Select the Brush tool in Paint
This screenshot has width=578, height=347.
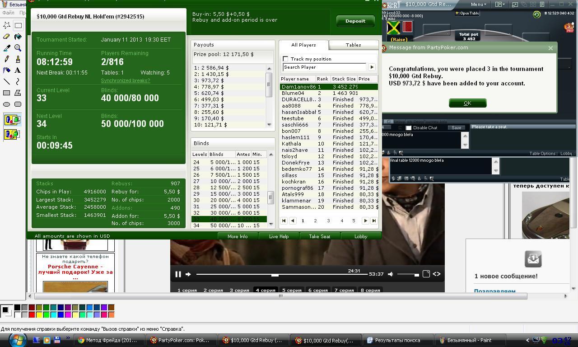[x=18, y=59]
